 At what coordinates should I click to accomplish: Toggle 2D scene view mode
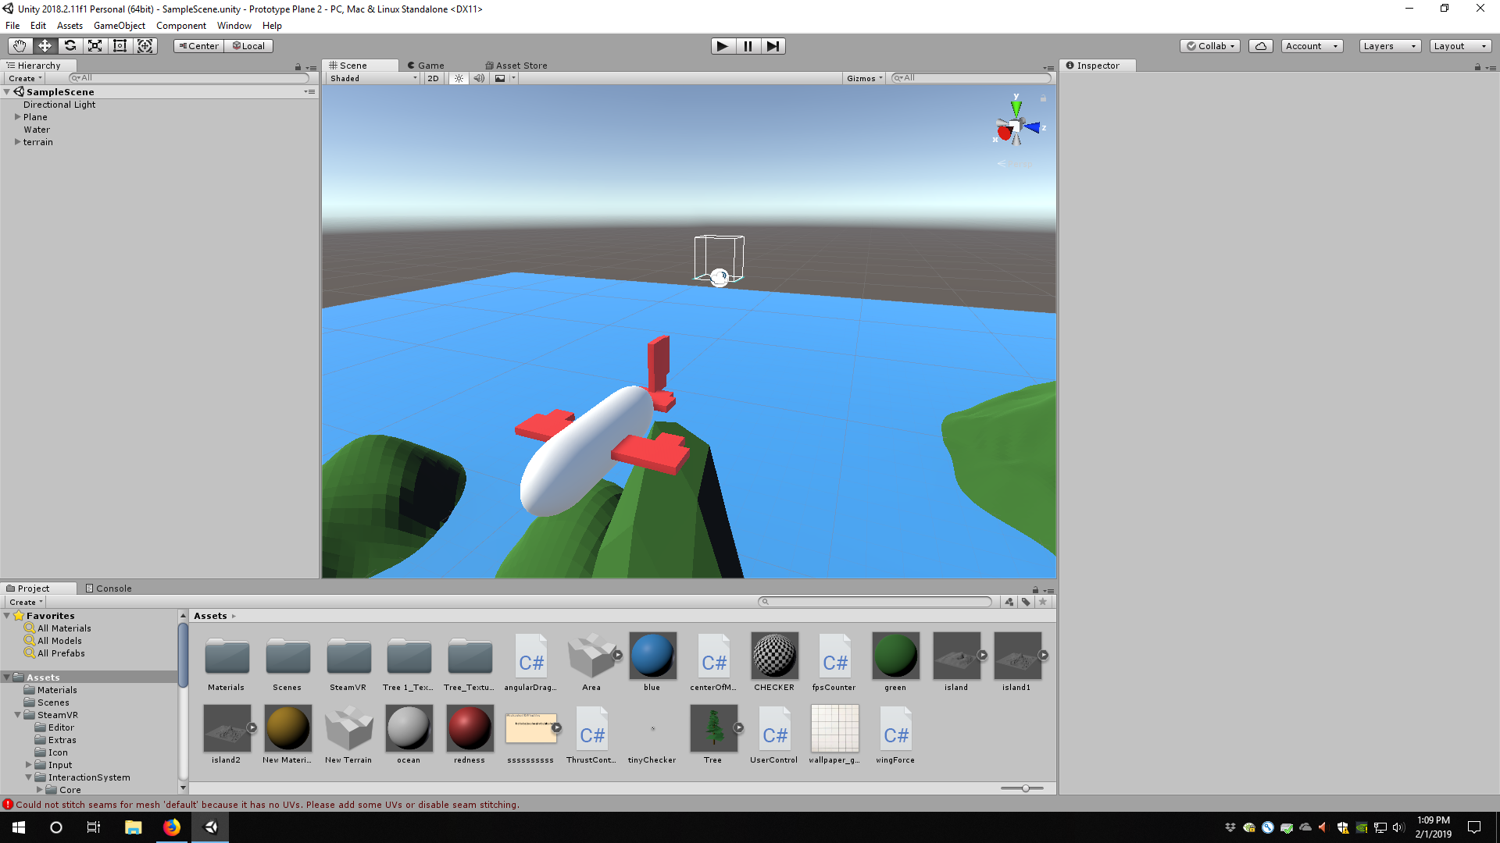click(433, 78)
